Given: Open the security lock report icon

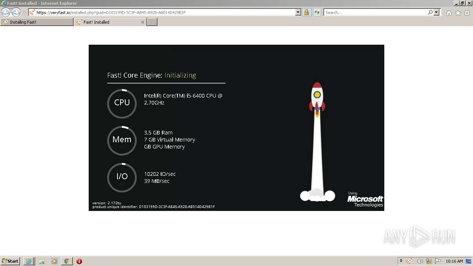Looking at the screenshot, I should [306, 12].
